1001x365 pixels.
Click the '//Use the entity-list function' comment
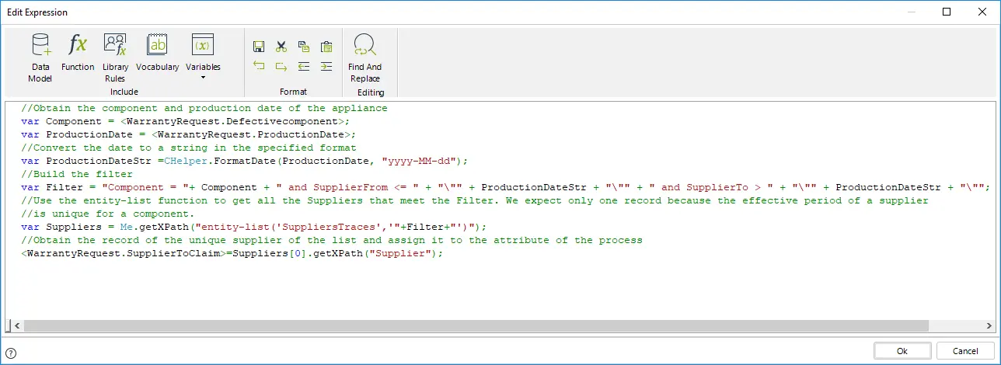point(475,200)
